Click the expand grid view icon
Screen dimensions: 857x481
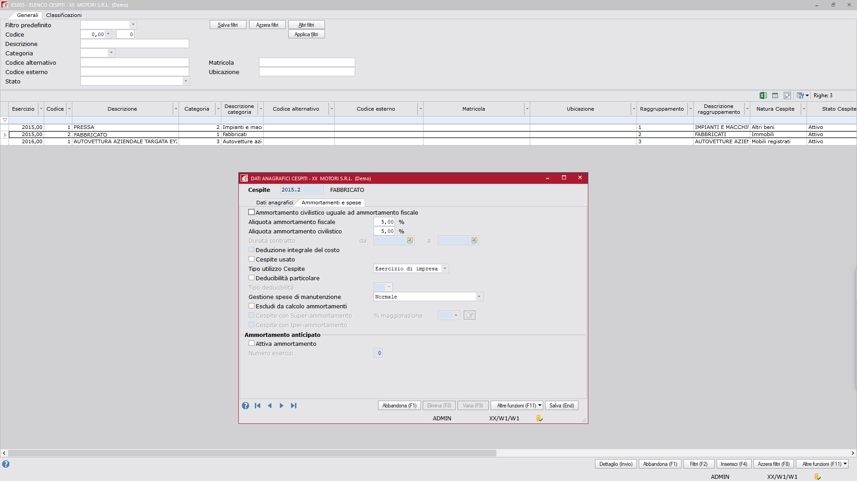click(x=787, y=95)
